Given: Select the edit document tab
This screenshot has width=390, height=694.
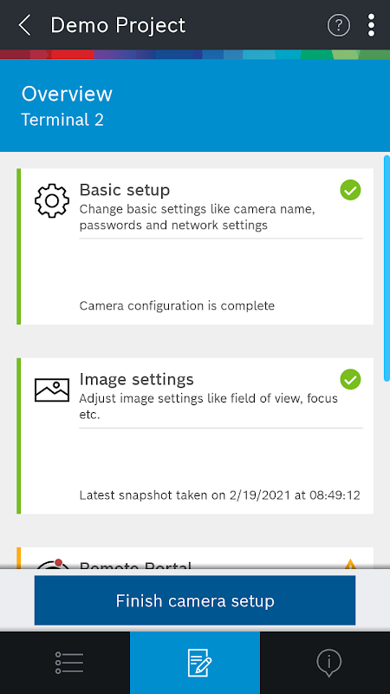Looking at the screenshot, I should tap(195, 663).
